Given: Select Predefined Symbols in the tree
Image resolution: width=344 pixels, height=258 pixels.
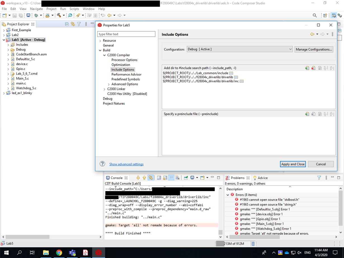Looking at the screenshot, I should coord(126,79).
